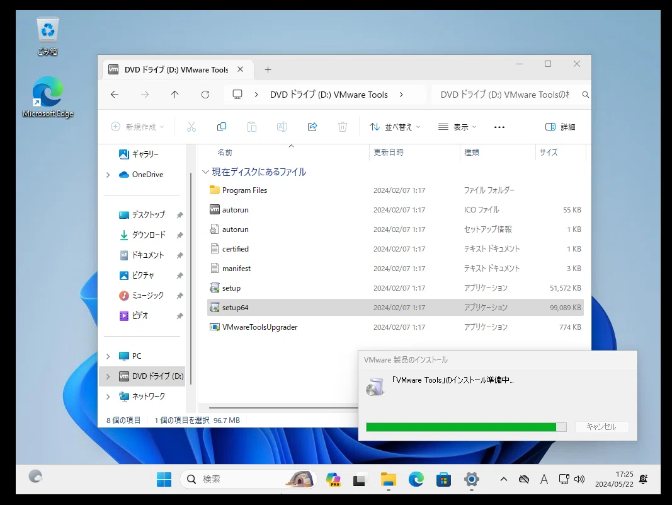The height and width of the screenshot is (505, 672).
Task: Launch Edge from the taskbar
Action: click(416, 479)
